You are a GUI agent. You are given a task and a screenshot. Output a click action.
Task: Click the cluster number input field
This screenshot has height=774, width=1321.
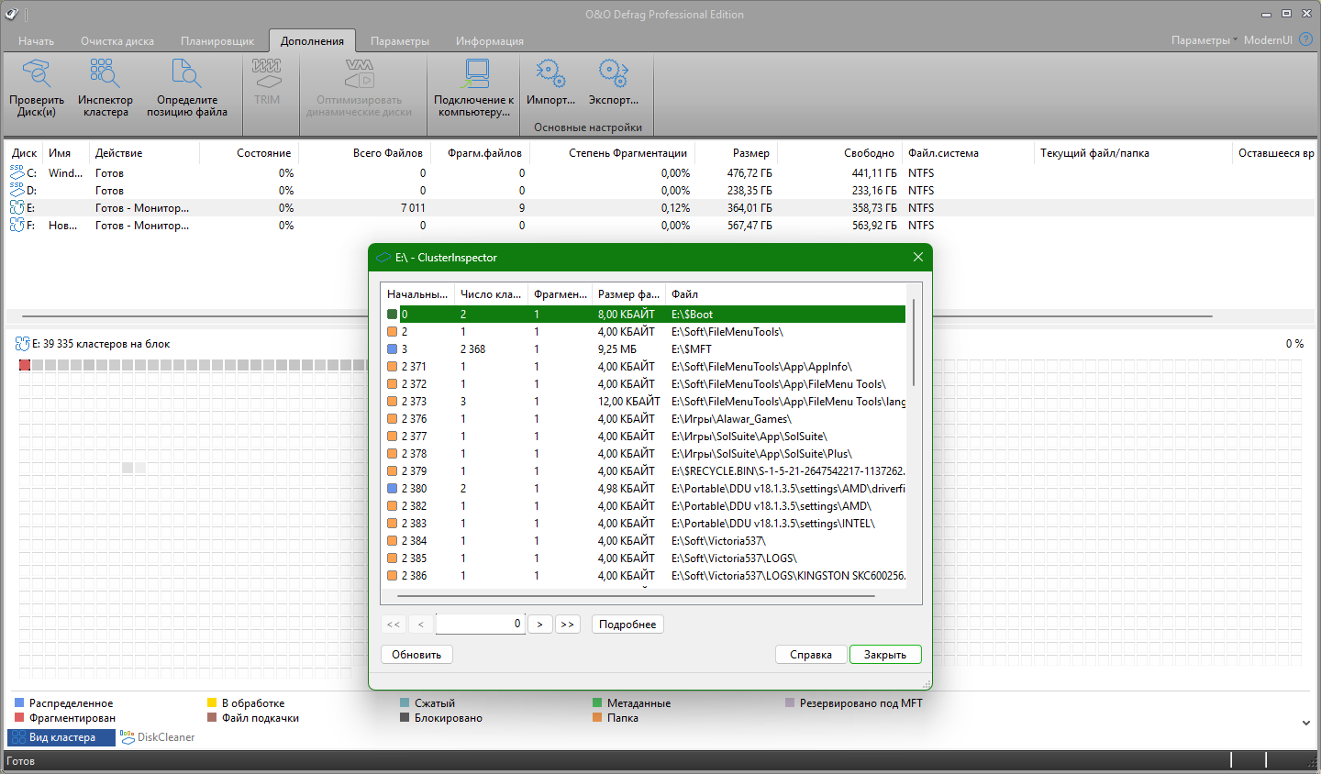click(x=480, y=625)
